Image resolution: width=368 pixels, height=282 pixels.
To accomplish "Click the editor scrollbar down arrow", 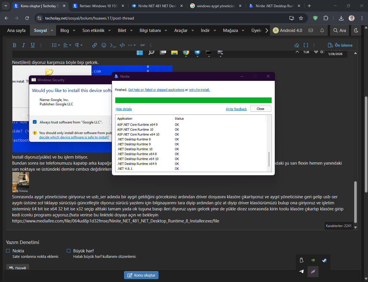I will click(355, 228).
